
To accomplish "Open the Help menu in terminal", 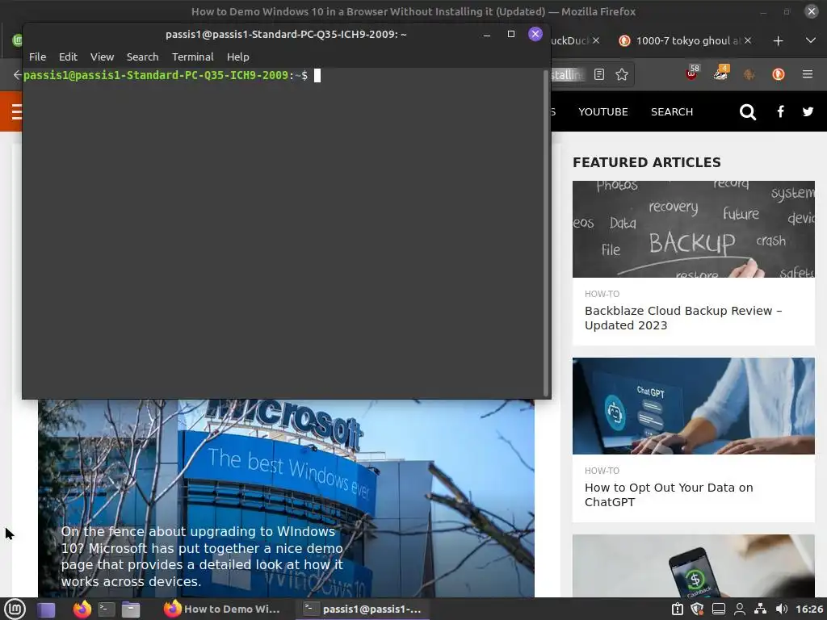I will coord(238,57).
